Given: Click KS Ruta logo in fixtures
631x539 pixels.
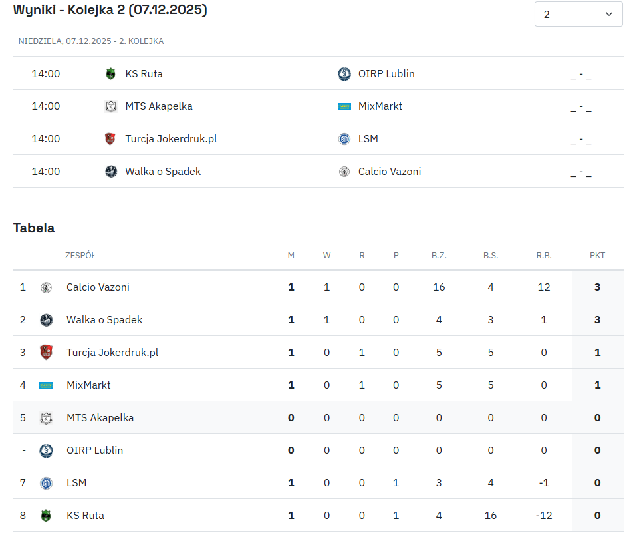Looking at the screenshot, I should [x=111, y=74].
